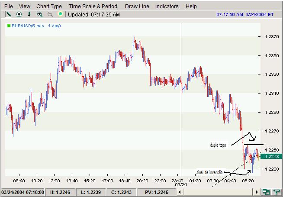283x197 pixels.
Task: Click the Updated: 07:17:35 AM text
Action: [94, 14]
